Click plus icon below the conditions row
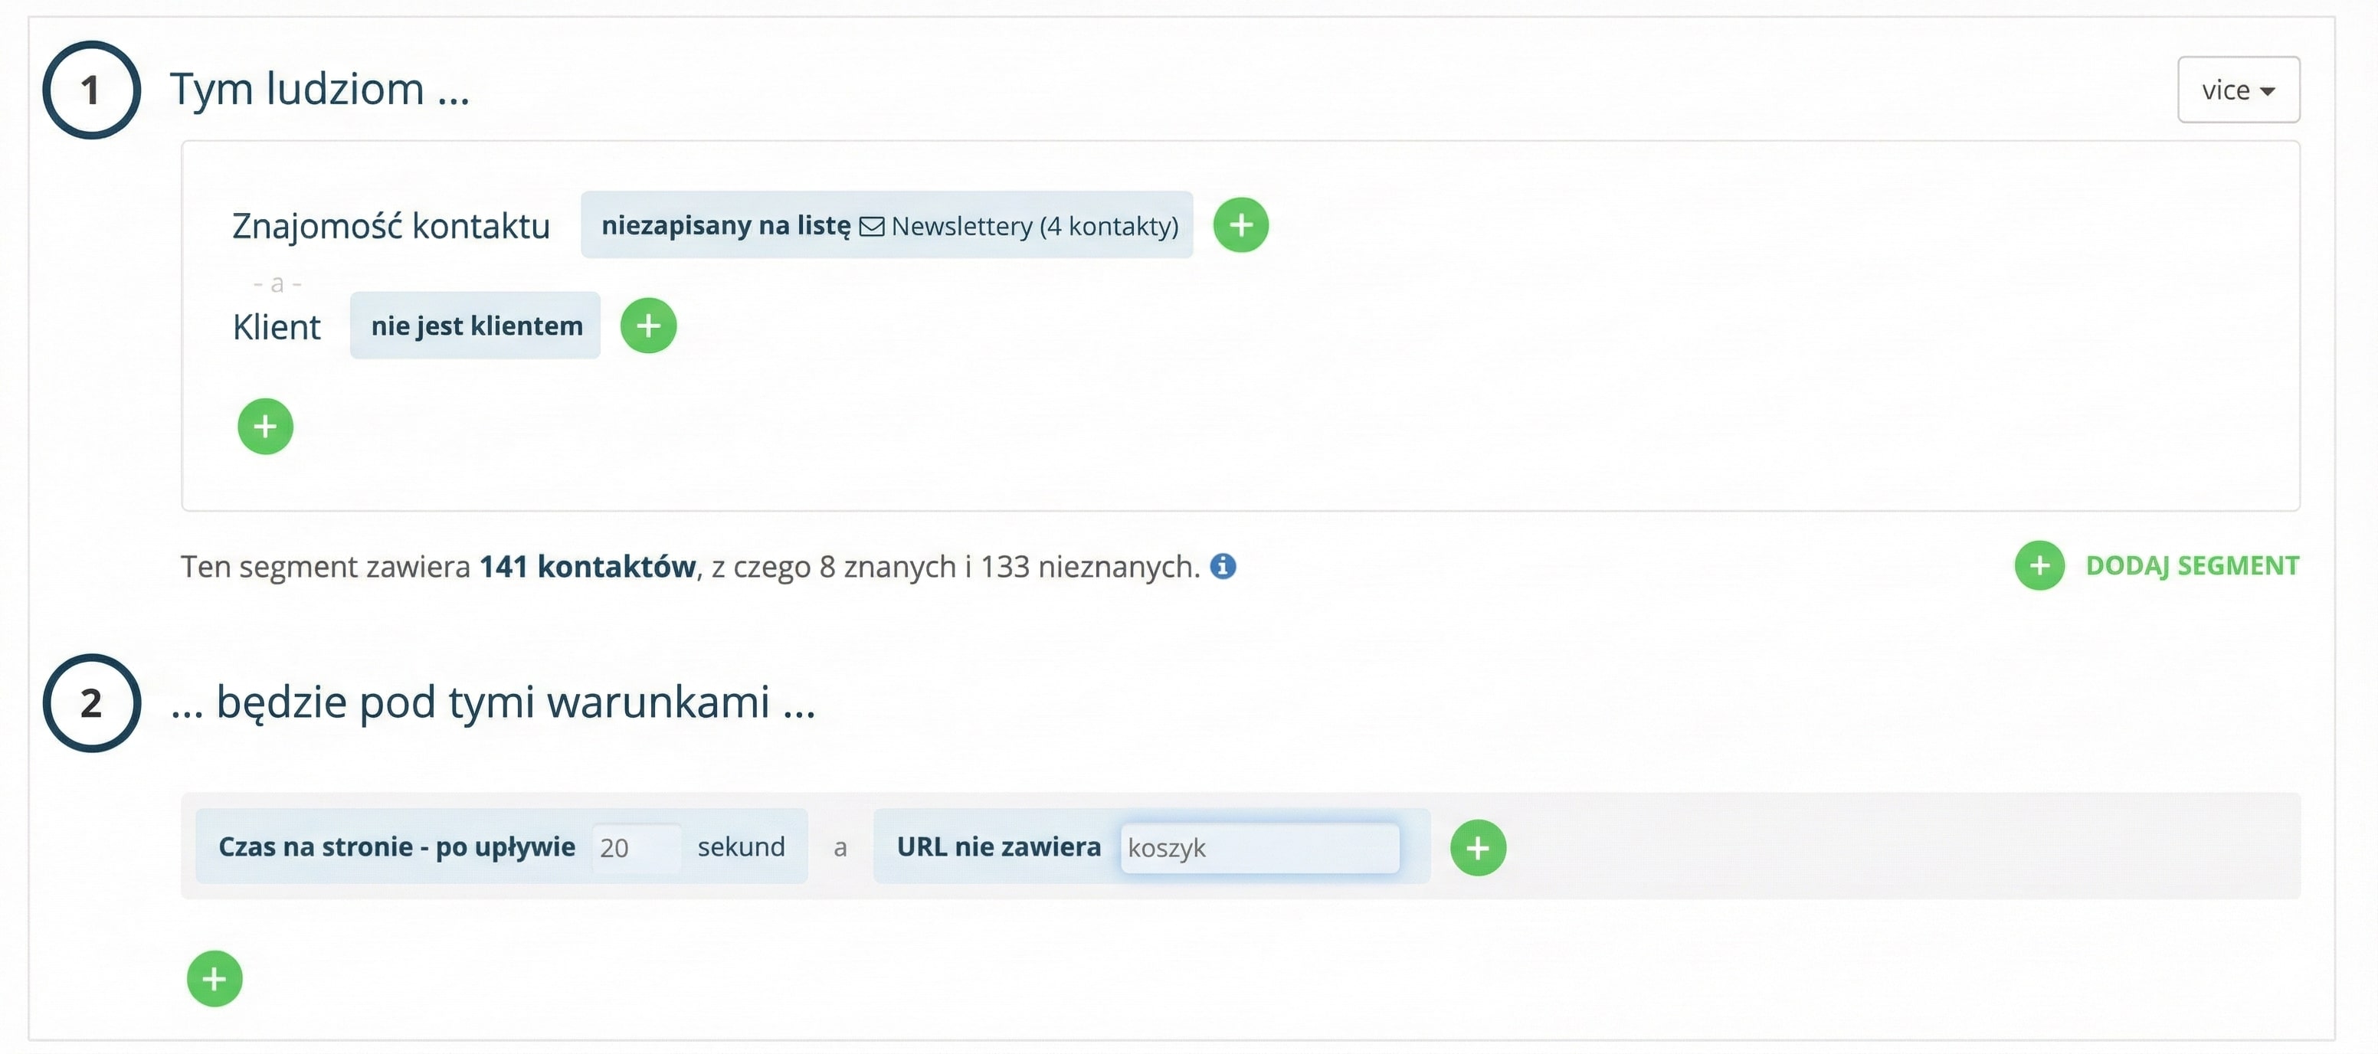This screenshot has height=1054, width=2378. tap(215, 978)
